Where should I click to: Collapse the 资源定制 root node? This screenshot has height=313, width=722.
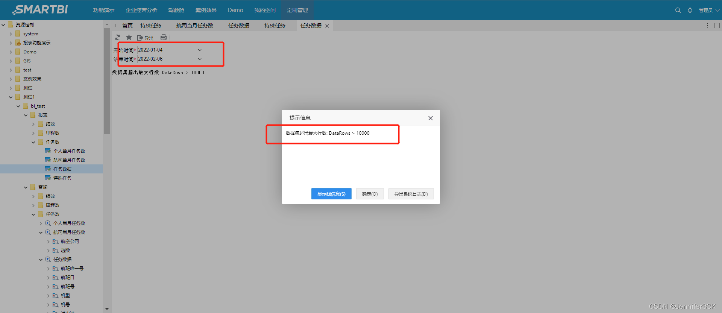(3, 25)
